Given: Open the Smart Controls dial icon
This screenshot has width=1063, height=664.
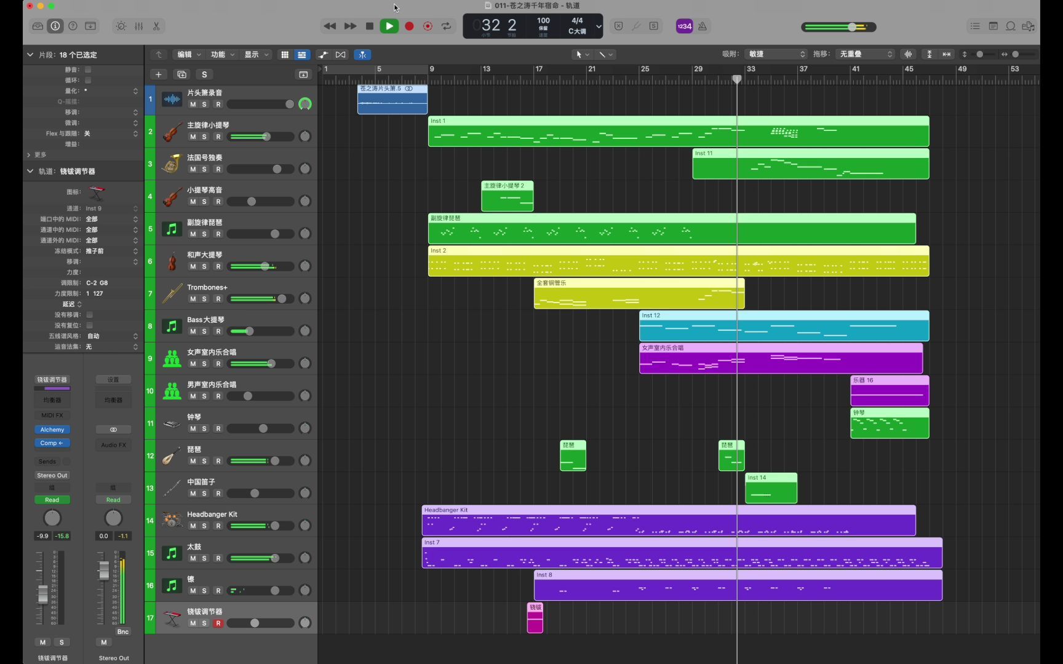Looking at the screenshot, I should [x=121, y=26].
